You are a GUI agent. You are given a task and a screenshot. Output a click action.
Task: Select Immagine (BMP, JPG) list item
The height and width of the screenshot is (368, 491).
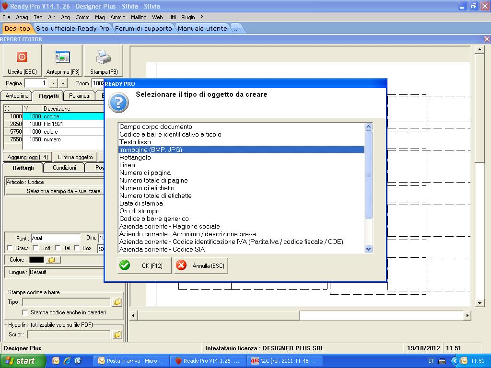click(x=241, y=149)
